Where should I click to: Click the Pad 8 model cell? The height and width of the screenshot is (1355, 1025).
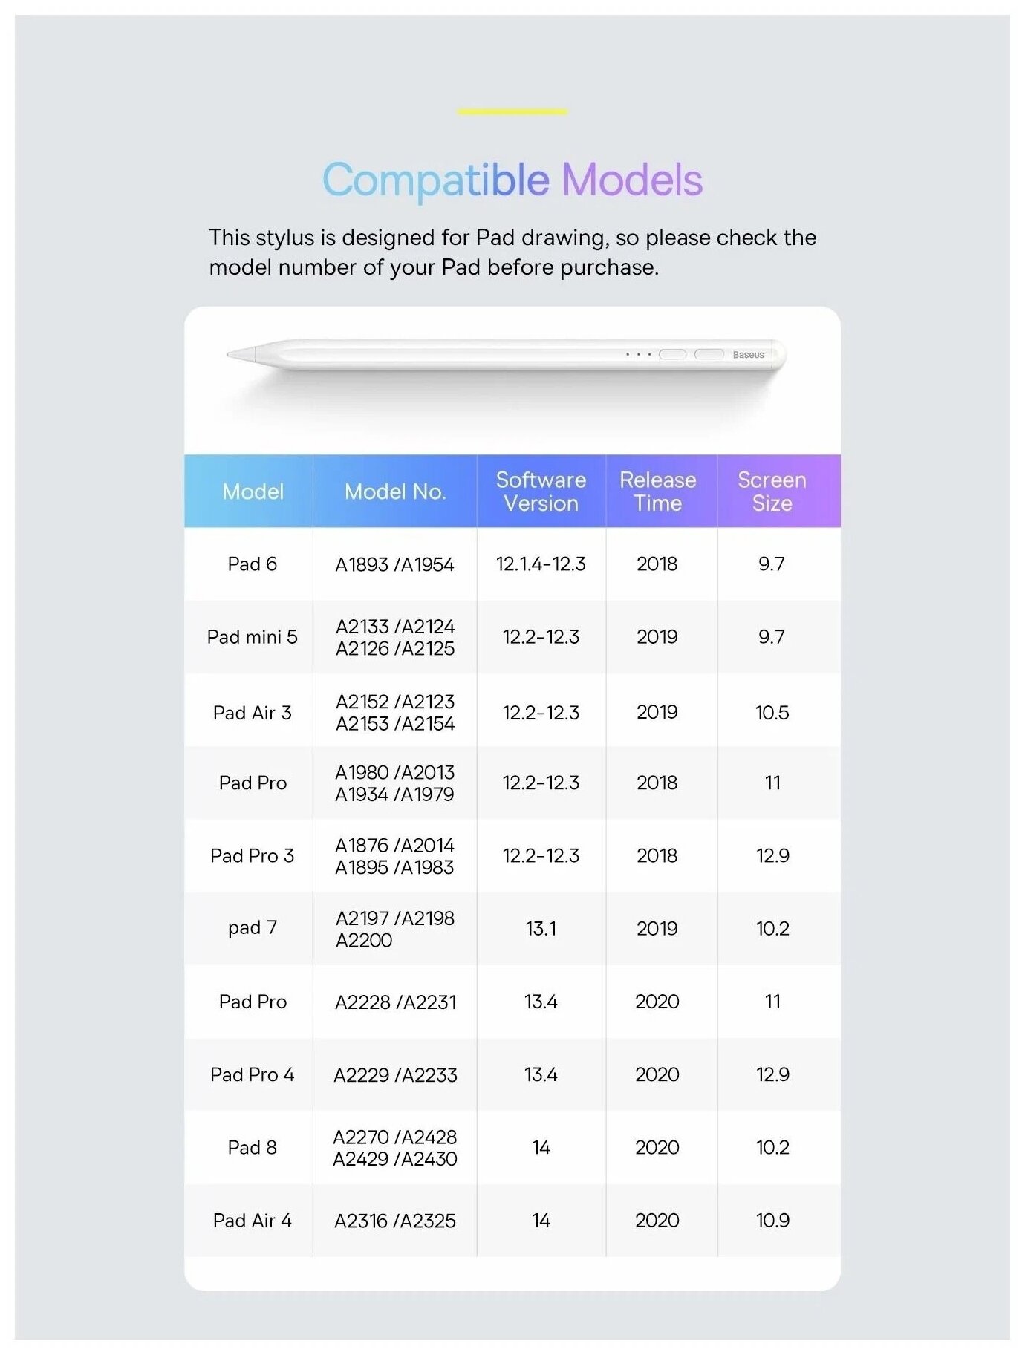point(252,1147)
